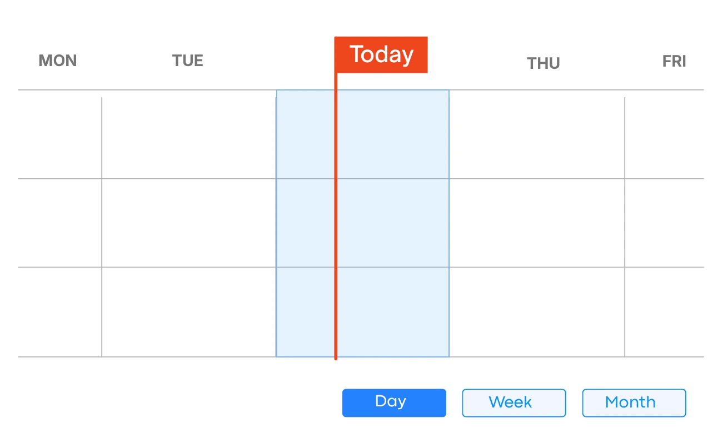Screen dimensions: 708x438
Task: Select the Day view button
Action: point(394,402)
